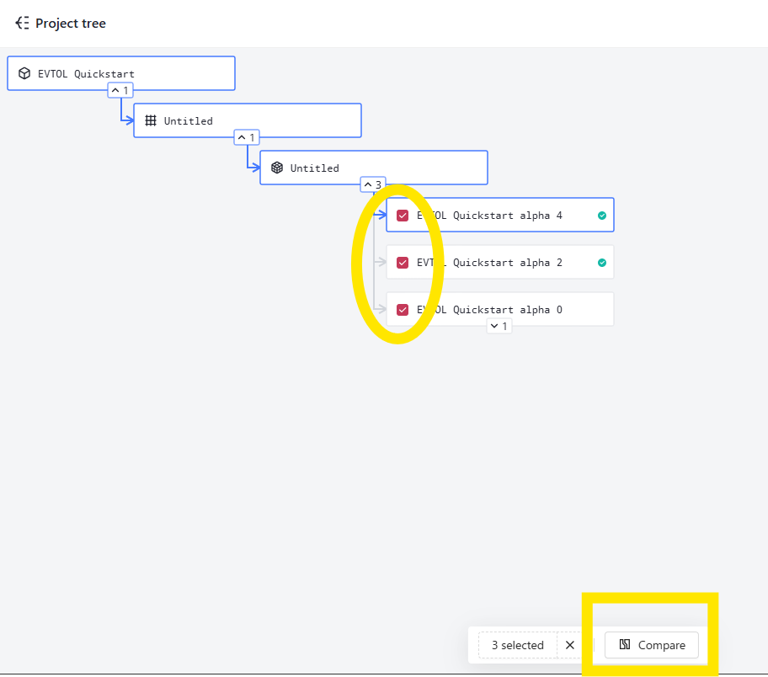Uncheck the EVTOL Quickstart alpha 4 checkbox
The height and width of the screenshot is (677, 768).
point(403,216)
